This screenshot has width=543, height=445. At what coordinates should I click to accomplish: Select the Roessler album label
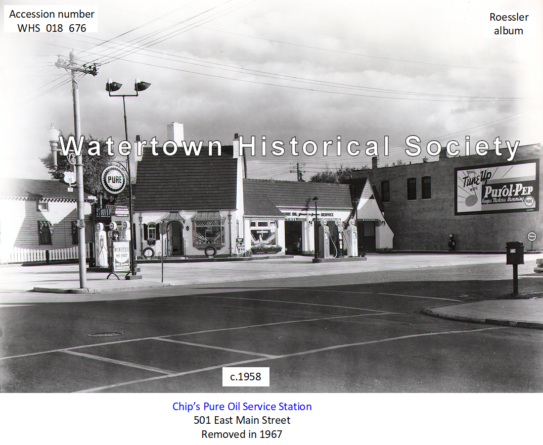[x=509, y=24]
